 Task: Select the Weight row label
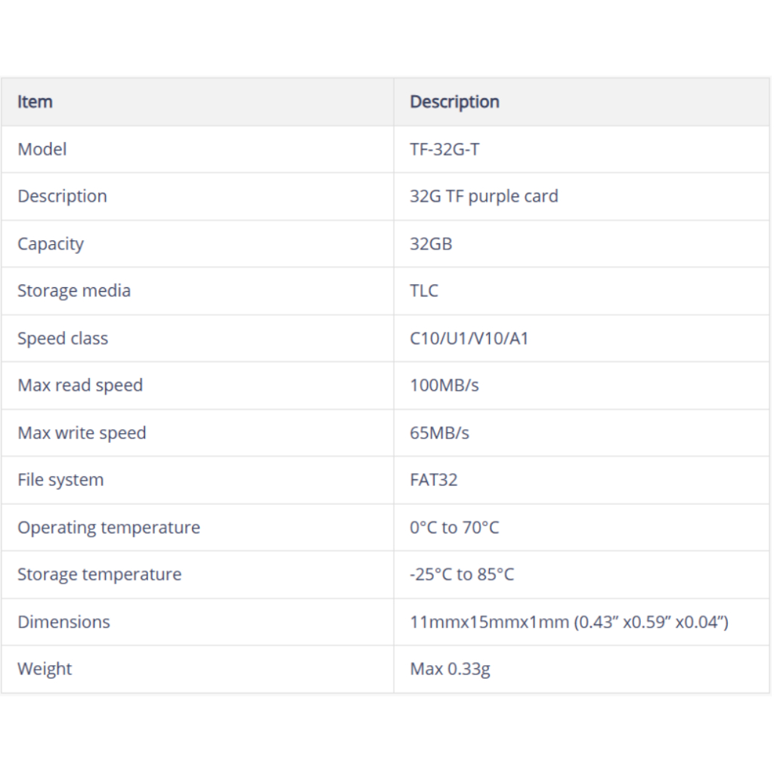[x=45, y=669]
